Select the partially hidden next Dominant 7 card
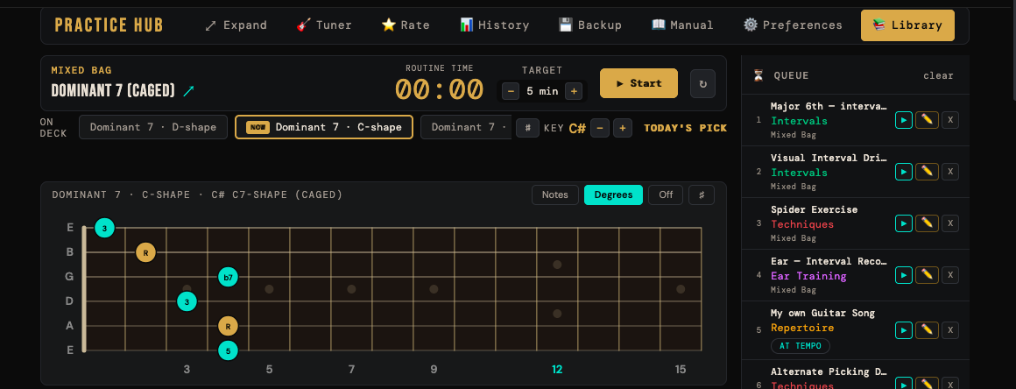 click(466, 127)
